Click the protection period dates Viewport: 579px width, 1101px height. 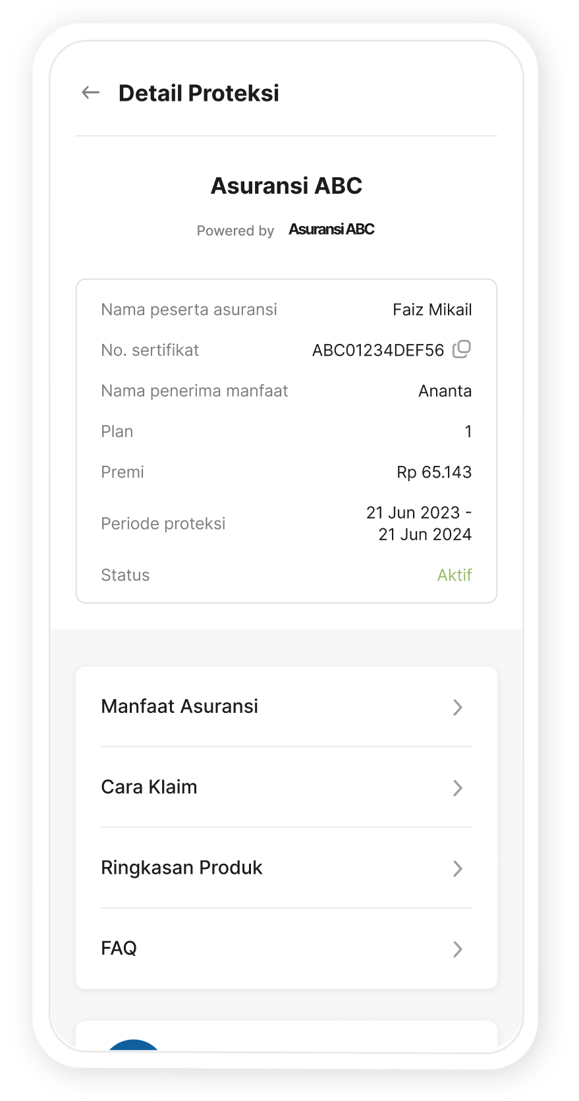tap(420, 523)
